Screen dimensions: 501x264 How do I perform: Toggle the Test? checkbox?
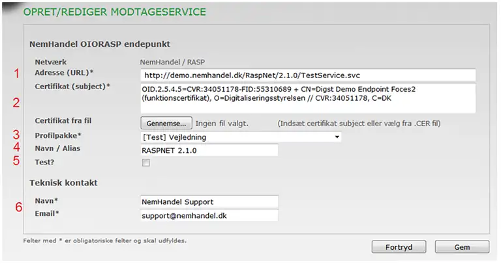pyautogui.click(x=145, y=163)
